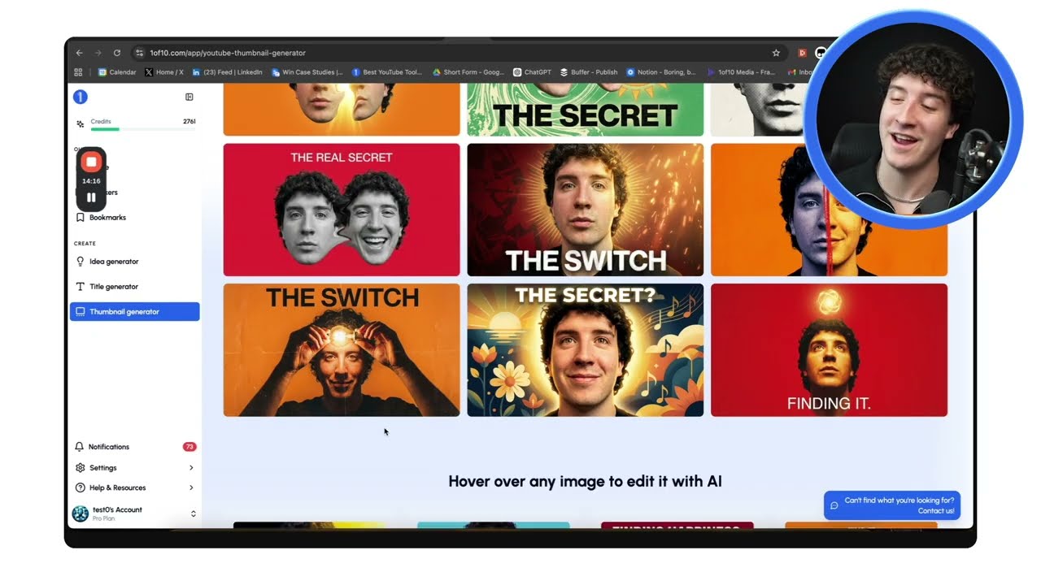1041x585 pixels.
Task: Open the 1of10 Media bookmark
Action: [741, 72]
